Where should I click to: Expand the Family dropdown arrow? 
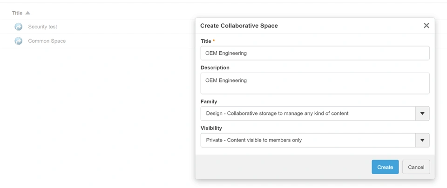(x=422, y=114)
